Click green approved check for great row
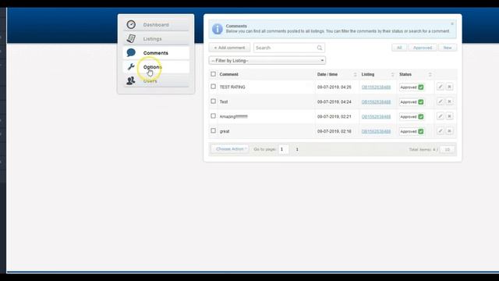Image resolution: width=499 pixels, height=281 pixels. tap(421, 131)
